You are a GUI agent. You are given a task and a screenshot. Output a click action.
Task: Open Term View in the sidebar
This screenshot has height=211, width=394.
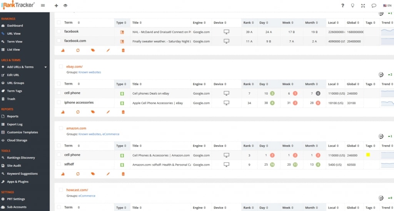[15, 42]
